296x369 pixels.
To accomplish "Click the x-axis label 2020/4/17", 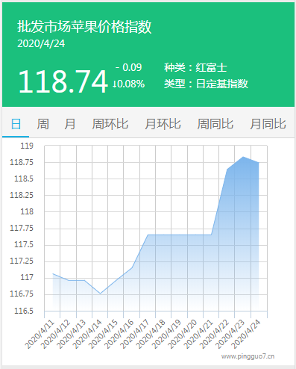I will [135, 334].
